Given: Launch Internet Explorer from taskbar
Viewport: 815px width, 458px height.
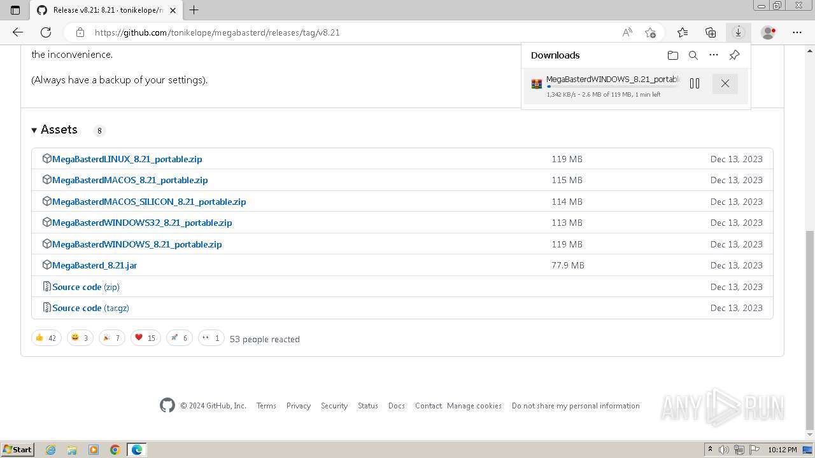Looking at the screenshot, I should point(51,450).
